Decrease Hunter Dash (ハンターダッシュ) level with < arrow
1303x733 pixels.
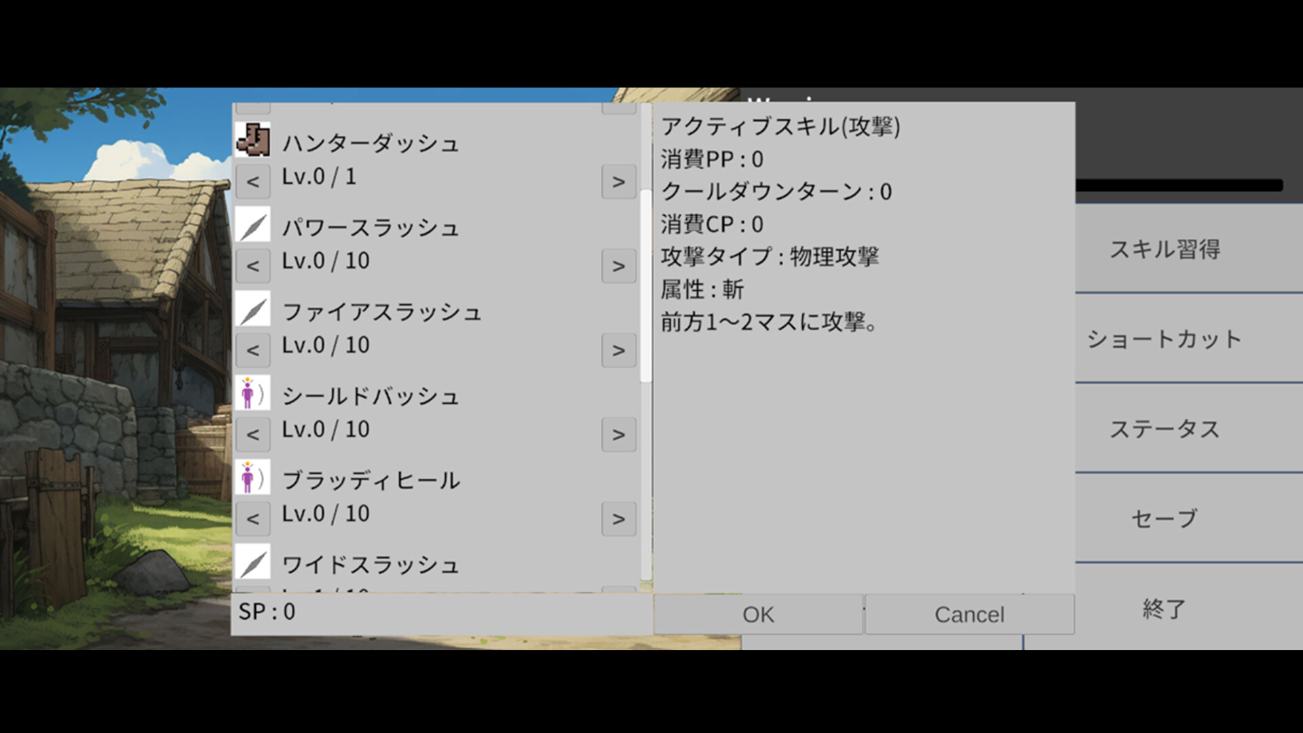point(252,181)
